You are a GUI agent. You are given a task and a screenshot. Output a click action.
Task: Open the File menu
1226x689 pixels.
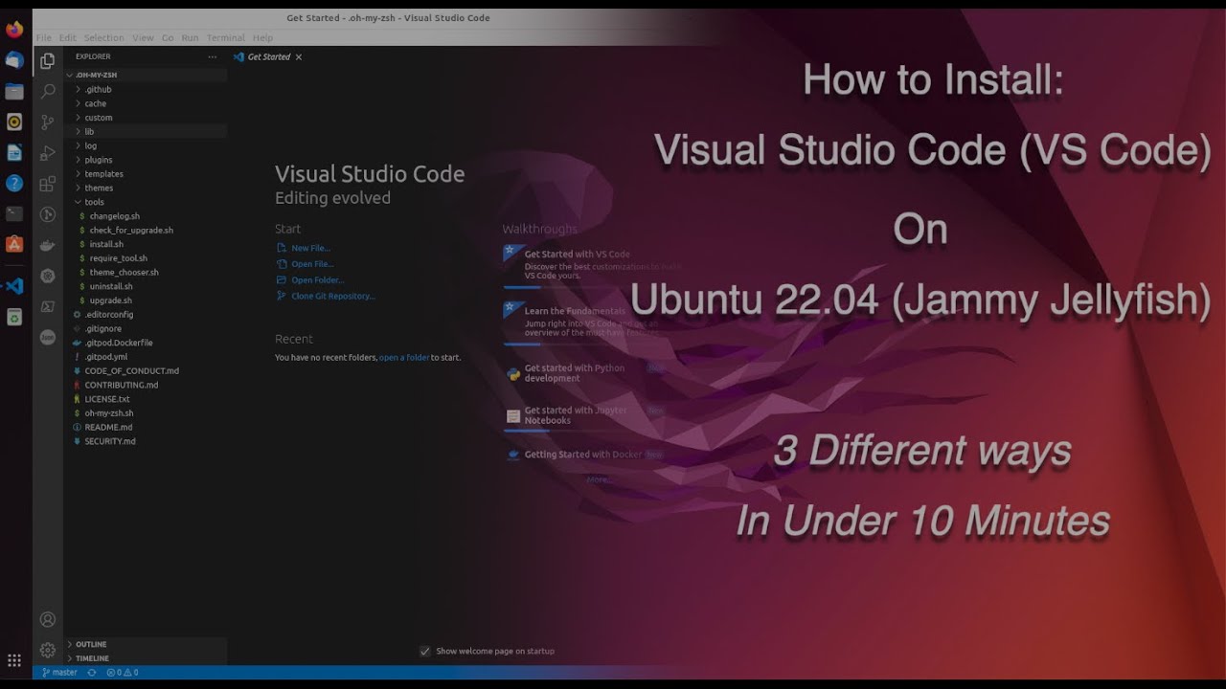44,38
